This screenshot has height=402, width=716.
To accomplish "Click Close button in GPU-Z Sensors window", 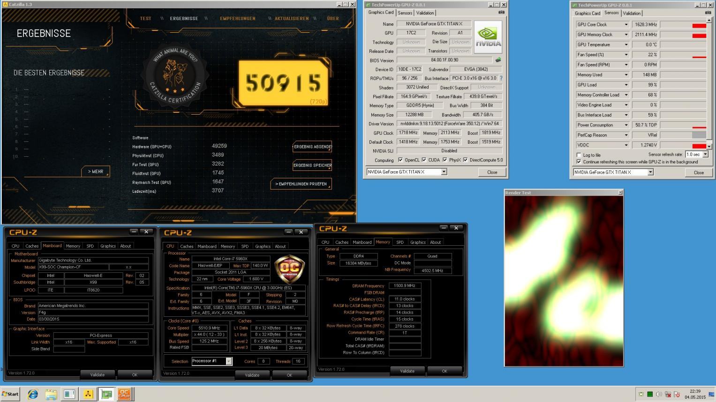I will coord(699,172).
